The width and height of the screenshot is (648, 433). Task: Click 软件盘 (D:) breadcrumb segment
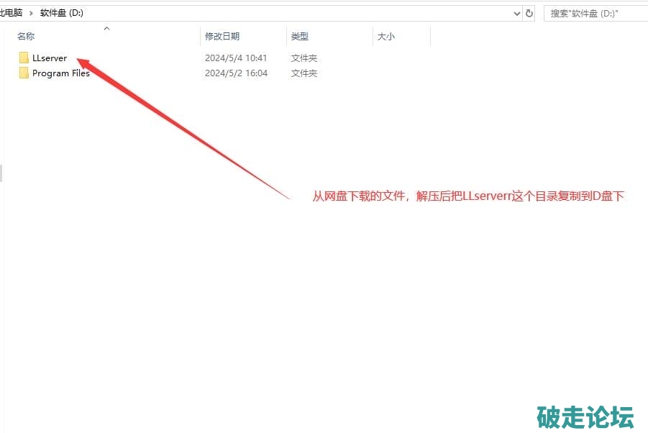pyautogui.click(x=61, y=13)
